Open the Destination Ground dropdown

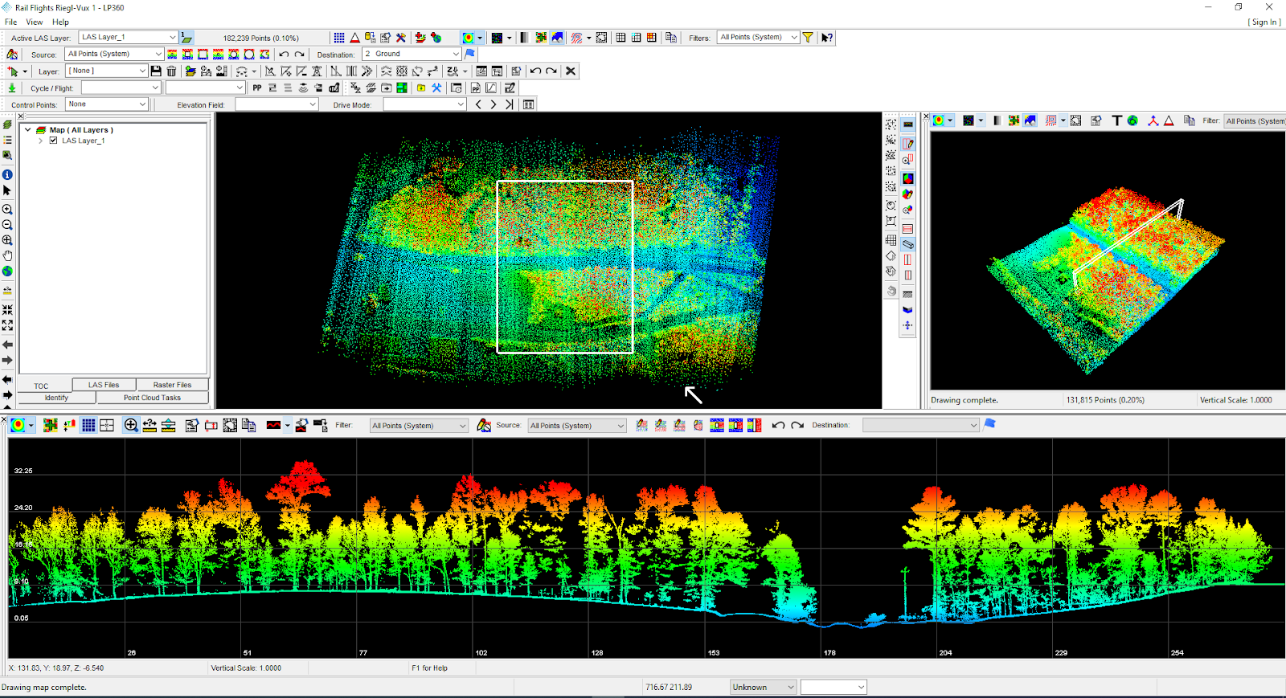(x=456, y=55)
